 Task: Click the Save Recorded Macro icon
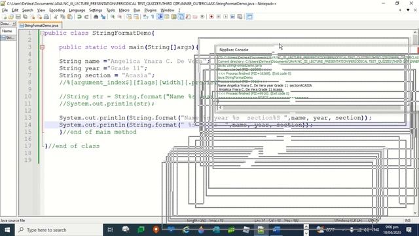coord(240,17)
